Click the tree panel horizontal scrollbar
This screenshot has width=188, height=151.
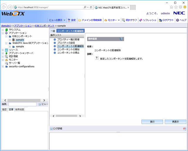coord(24,100)
